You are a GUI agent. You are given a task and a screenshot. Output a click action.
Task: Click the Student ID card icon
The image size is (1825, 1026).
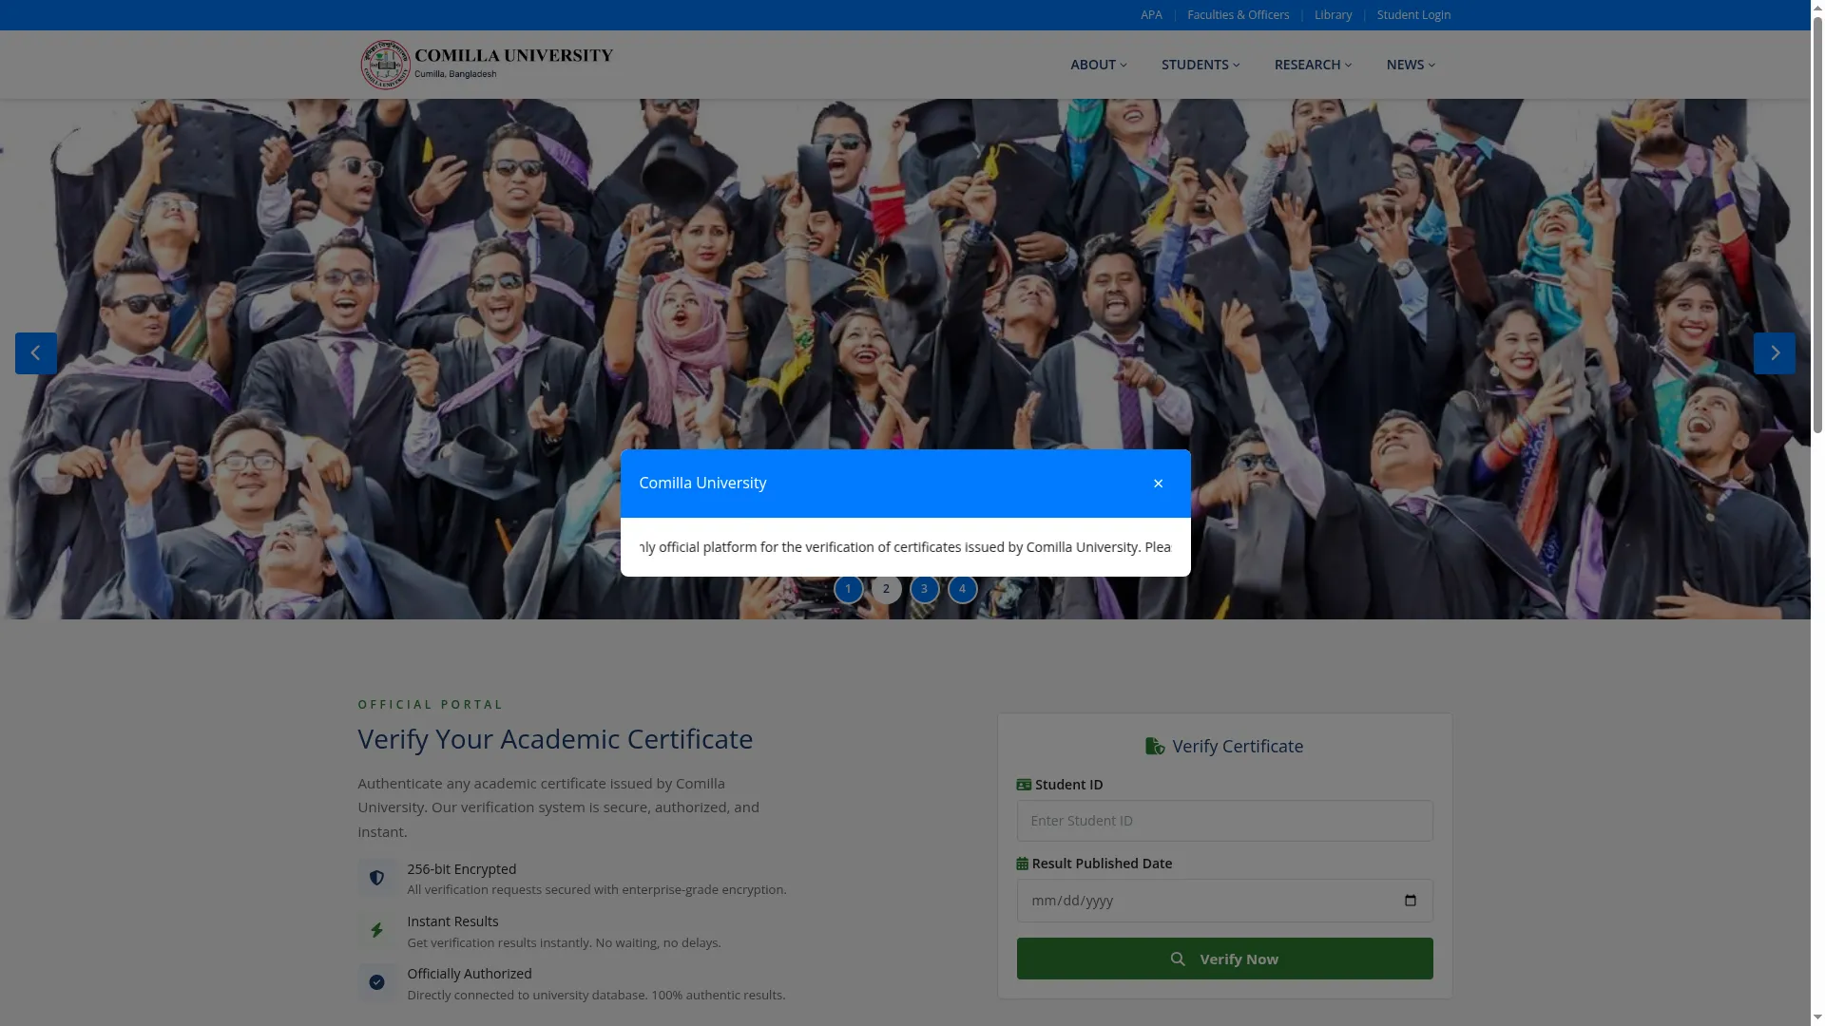pyautogui.click(x=1024, y=785)
